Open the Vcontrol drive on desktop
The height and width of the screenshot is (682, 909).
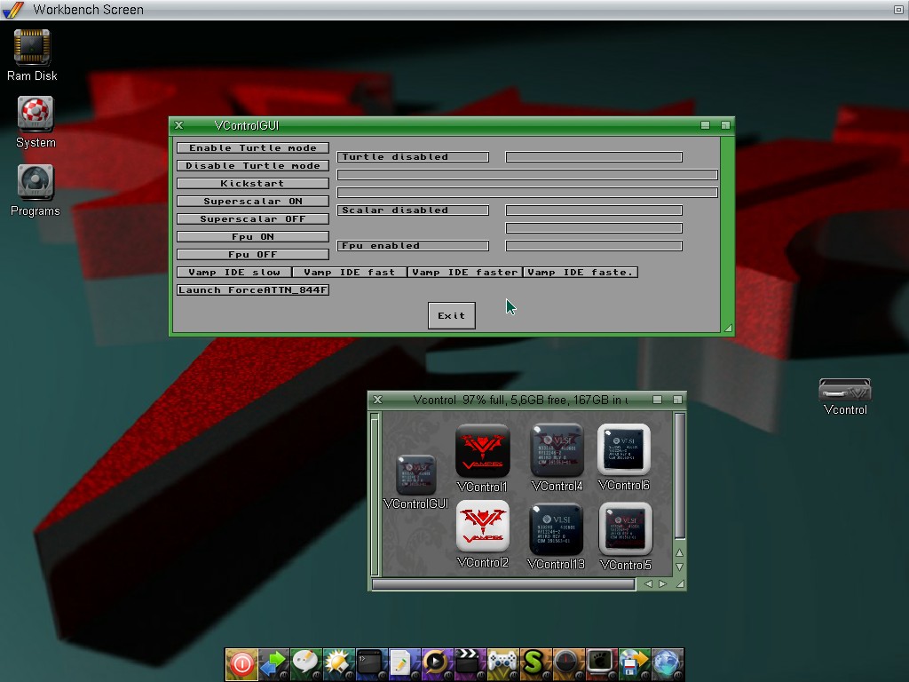(844, 391)
